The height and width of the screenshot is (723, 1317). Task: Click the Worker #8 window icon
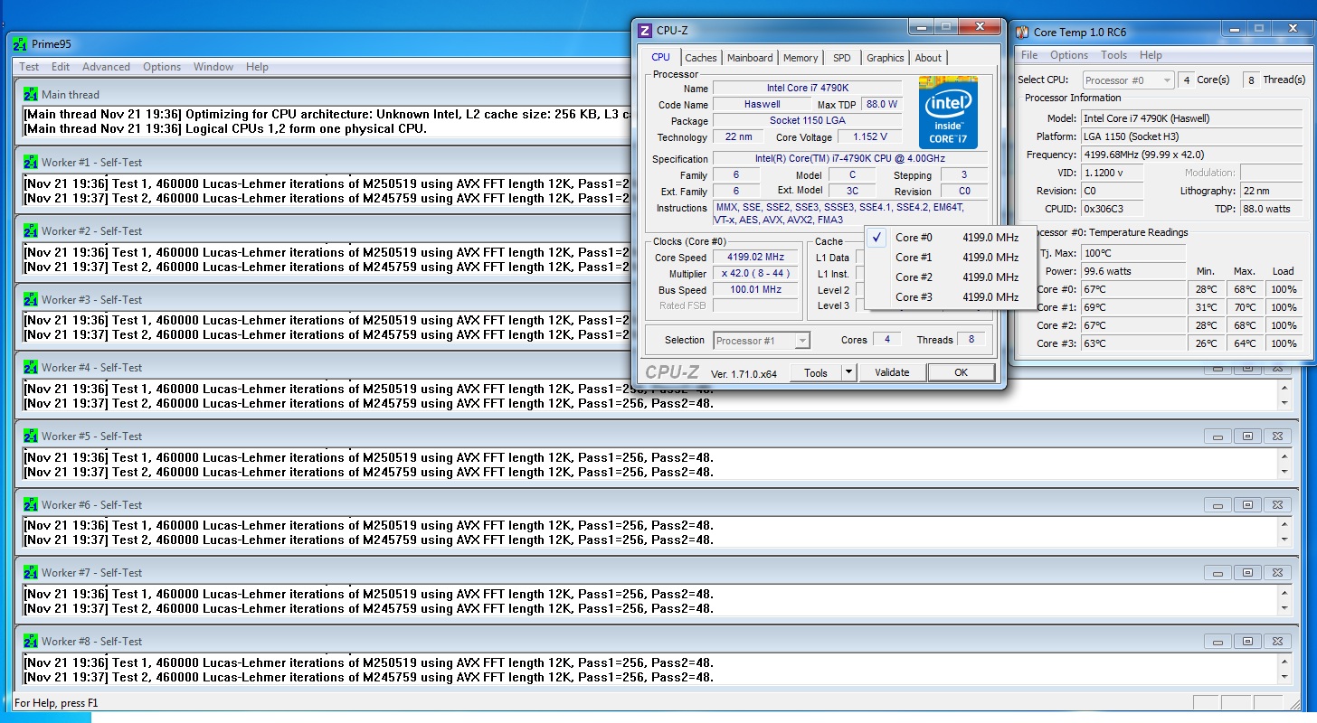click(31, 641)
